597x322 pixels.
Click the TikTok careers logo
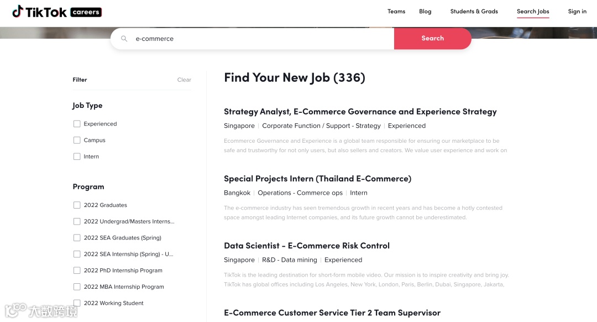coord(56,12)
